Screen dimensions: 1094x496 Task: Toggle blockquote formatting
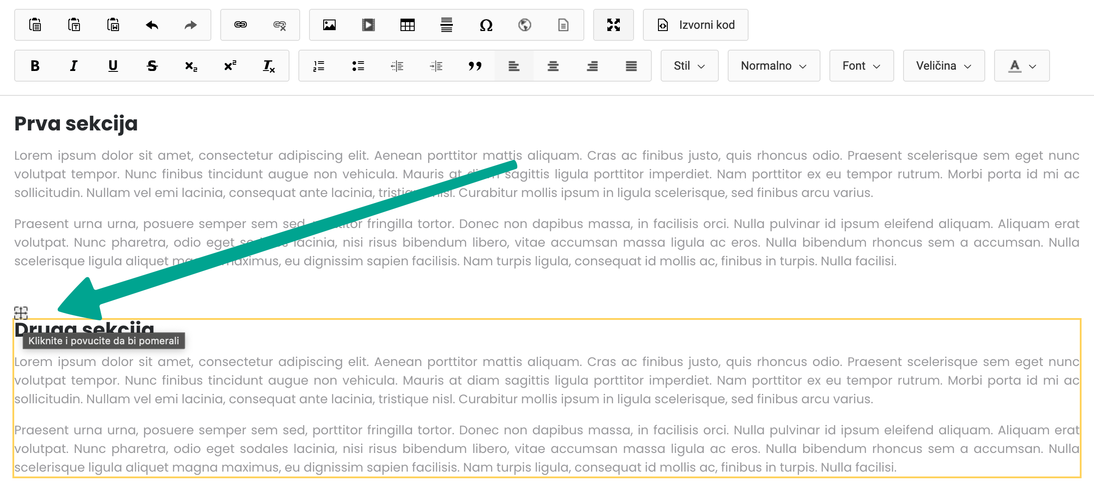click(475, 66)
